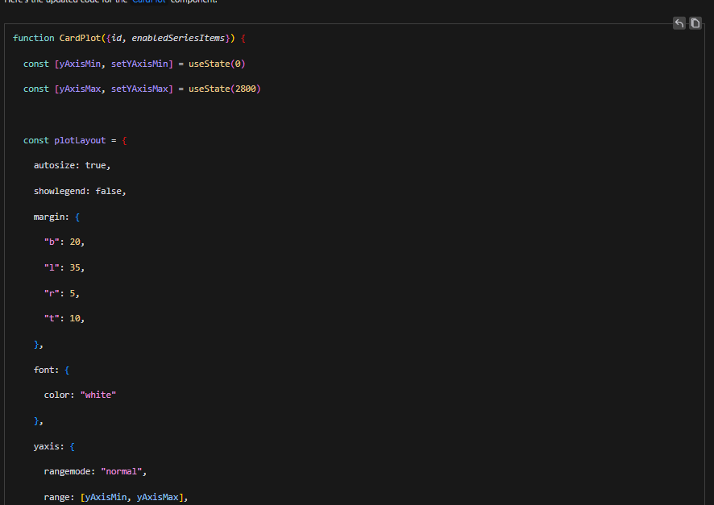Click the 'color: "white"' line
Viewport: 714px width, 505px height.
[80, 395]
